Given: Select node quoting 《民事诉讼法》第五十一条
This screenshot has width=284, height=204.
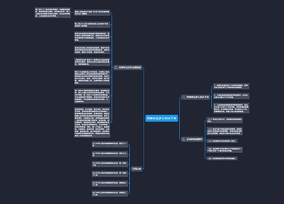Looking at the screenshot, I should 92,62.
